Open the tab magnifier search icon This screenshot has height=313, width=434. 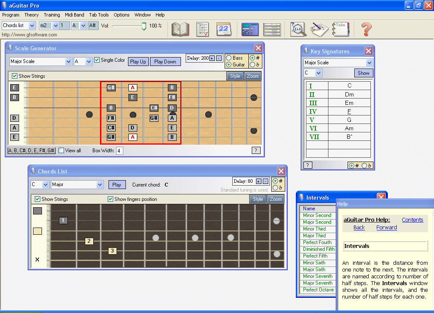click(x=298, y=29)
